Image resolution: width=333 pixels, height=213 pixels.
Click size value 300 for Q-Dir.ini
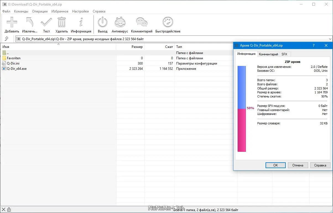[140, 63]
